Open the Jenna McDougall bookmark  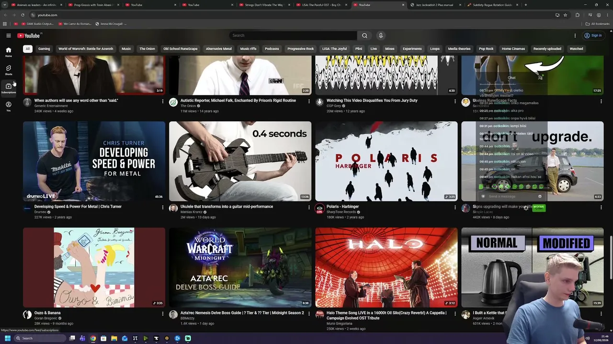point(111,24)
